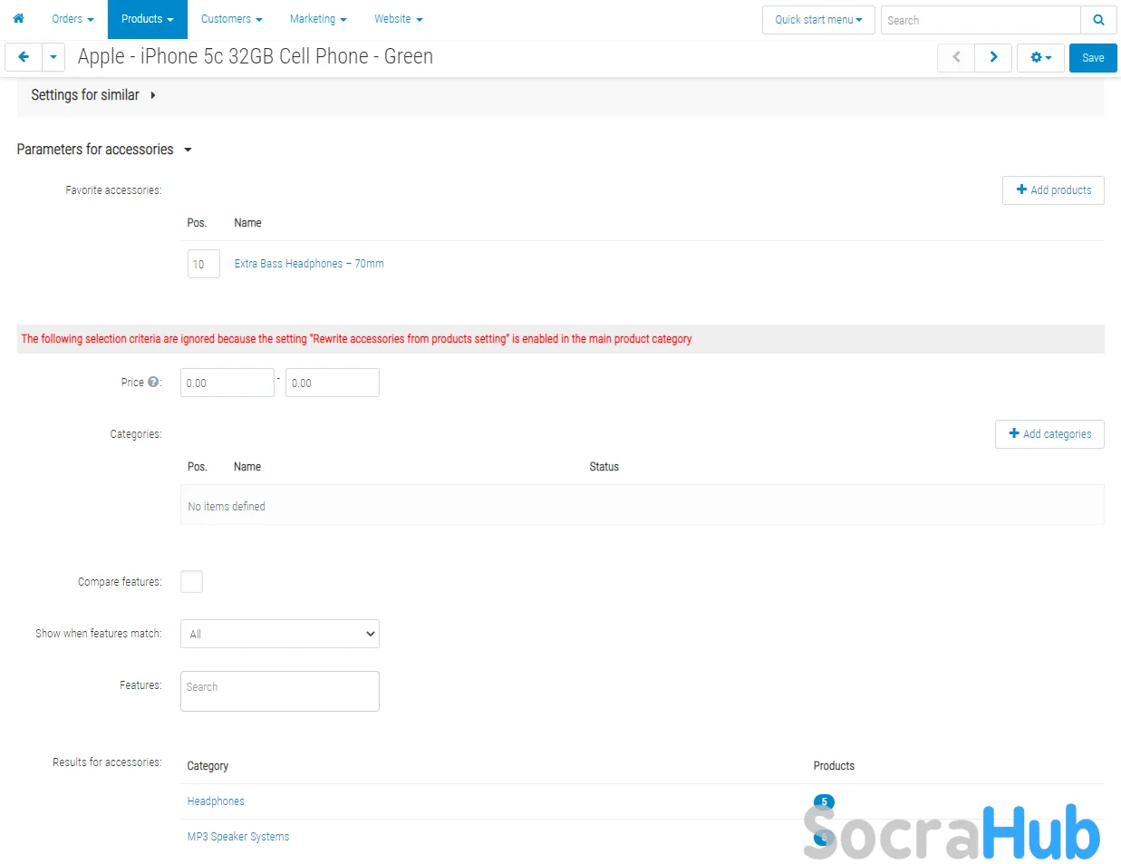Expand the Settings for similar section
The height and width of the screenshot is (864, 1121).
[93, 95]
